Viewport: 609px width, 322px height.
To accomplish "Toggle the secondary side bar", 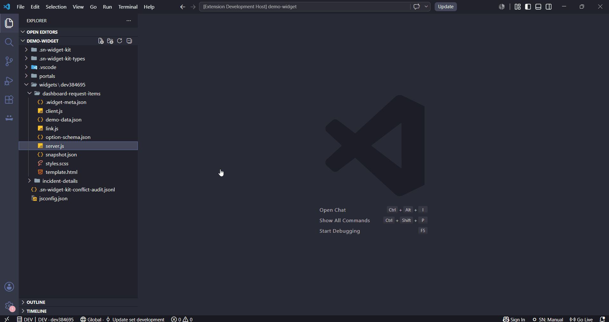I will pos(549,7).
